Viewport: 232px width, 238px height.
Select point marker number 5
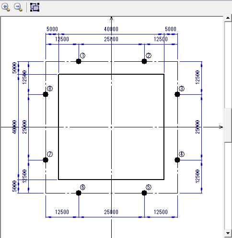click(144, 193)
